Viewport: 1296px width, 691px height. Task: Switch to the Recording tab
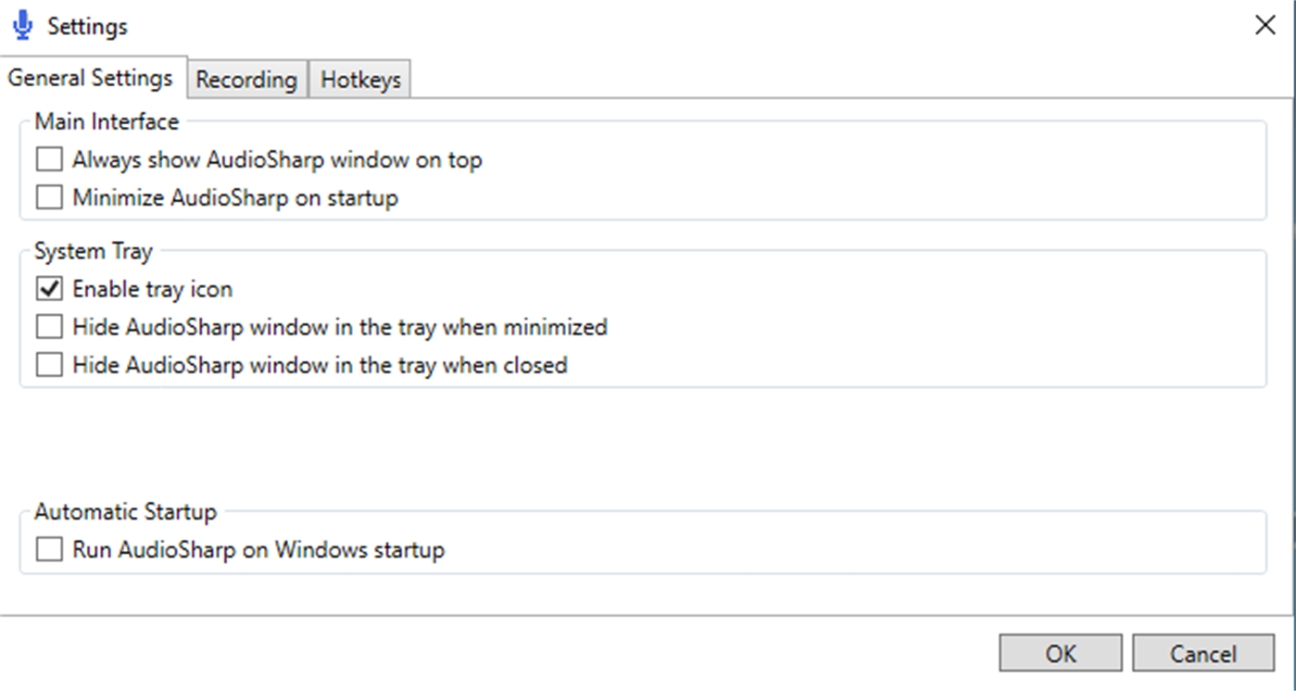click(245, 80)
